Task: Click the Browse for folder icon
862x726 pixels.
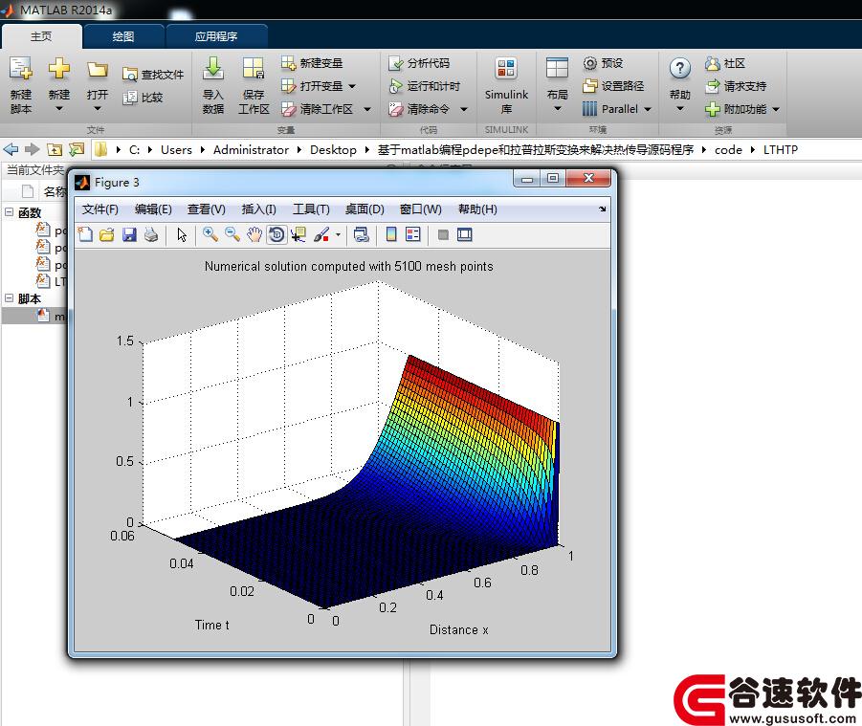Action: pos(77,149)
